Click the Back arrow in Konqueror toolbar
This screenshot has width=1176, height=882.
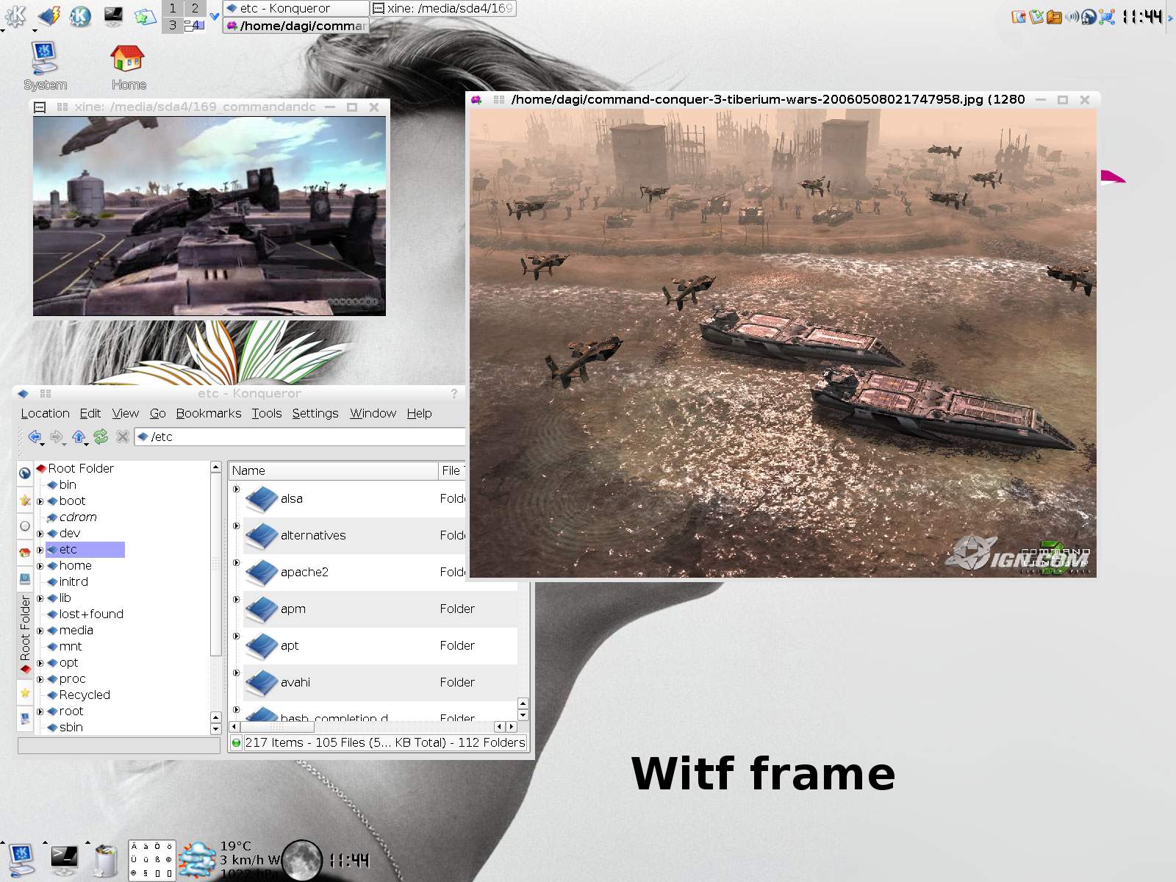[x=34, y=437]
